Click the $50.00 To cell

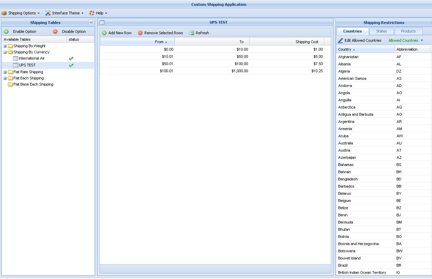click(212, 56)
